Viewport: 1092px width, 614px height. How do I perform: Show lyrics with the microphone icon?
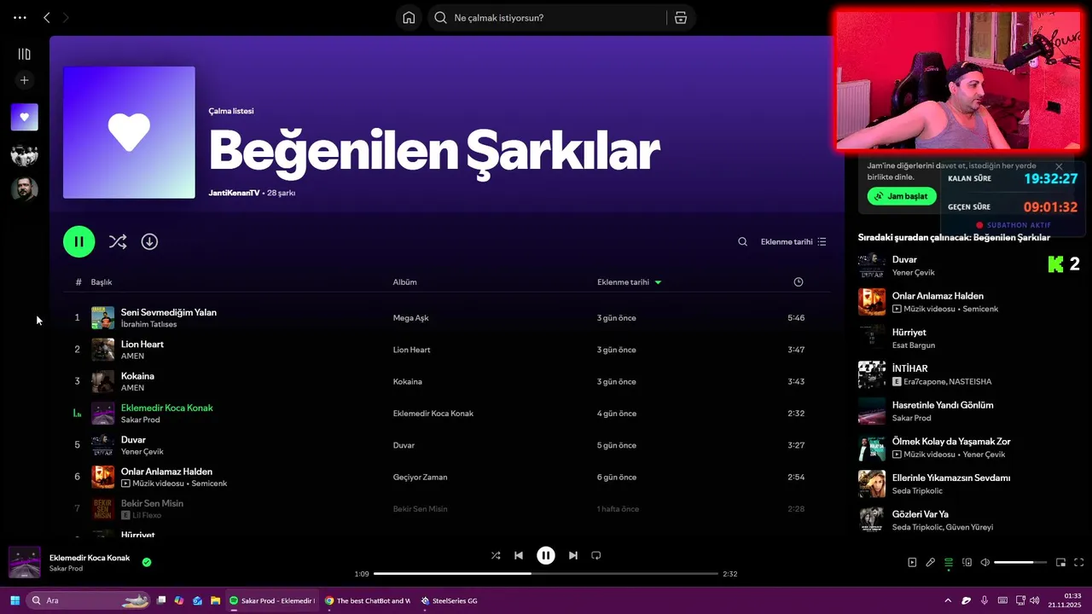(x=931, y=562)
